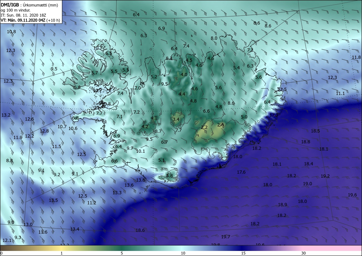Image resolution: width=362 pixels, height=256 pixels.
Task: Click the '18.6' value on the map
Action: 140,230
